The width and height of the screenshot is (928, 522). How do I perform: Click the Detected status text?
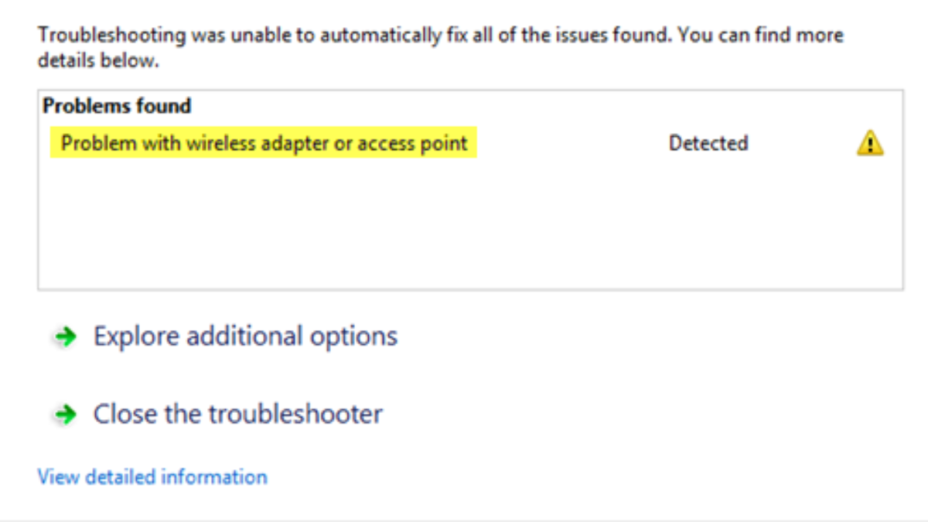(708, 144)
